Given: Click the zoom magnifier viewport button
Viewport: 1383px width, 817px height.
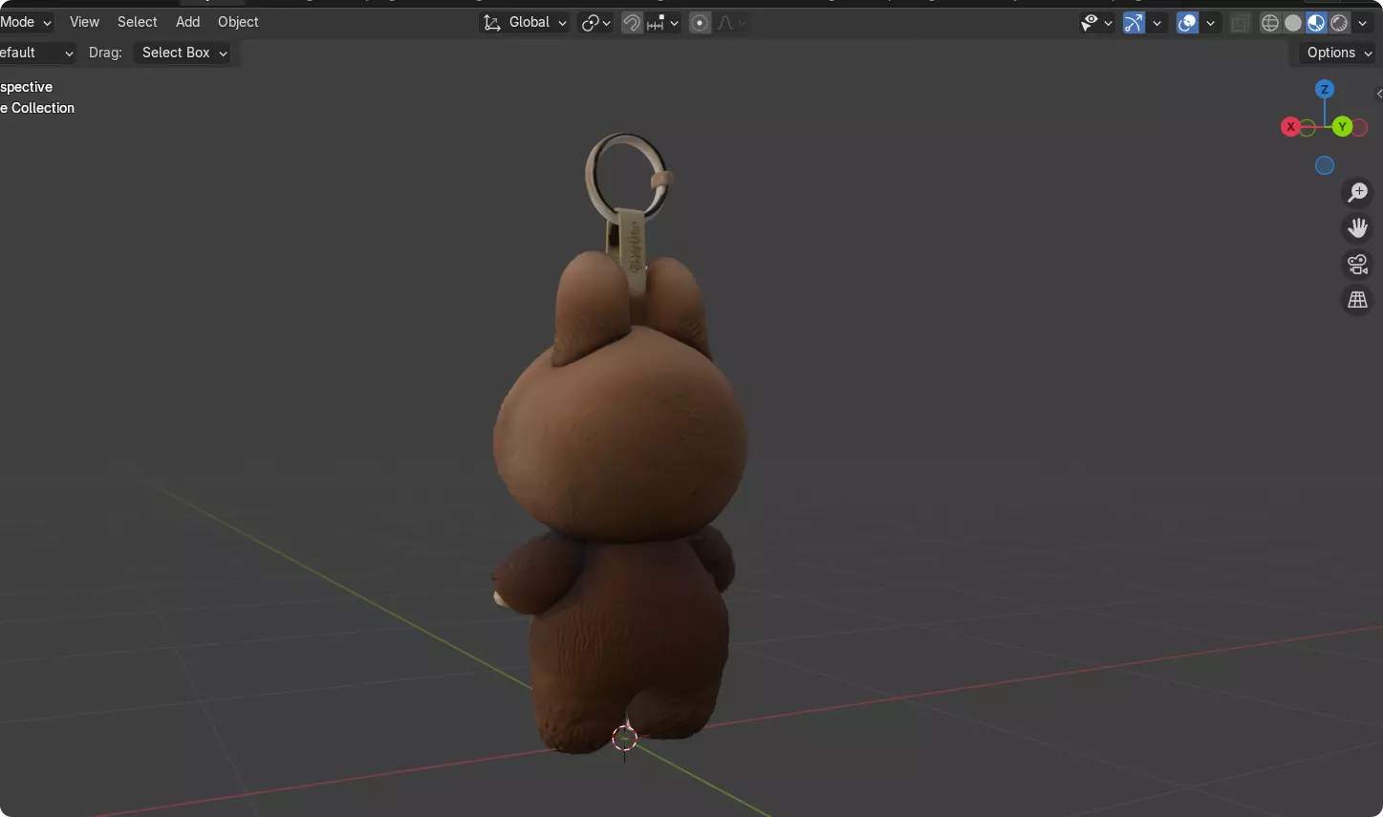Looking at the screenshot, I should click(x=1357, y=192).
